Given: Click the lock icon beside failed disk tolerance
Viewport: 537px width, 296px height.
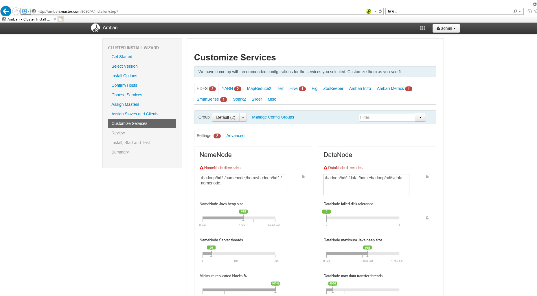Looking at the screenshot, I should click(427, 218).
